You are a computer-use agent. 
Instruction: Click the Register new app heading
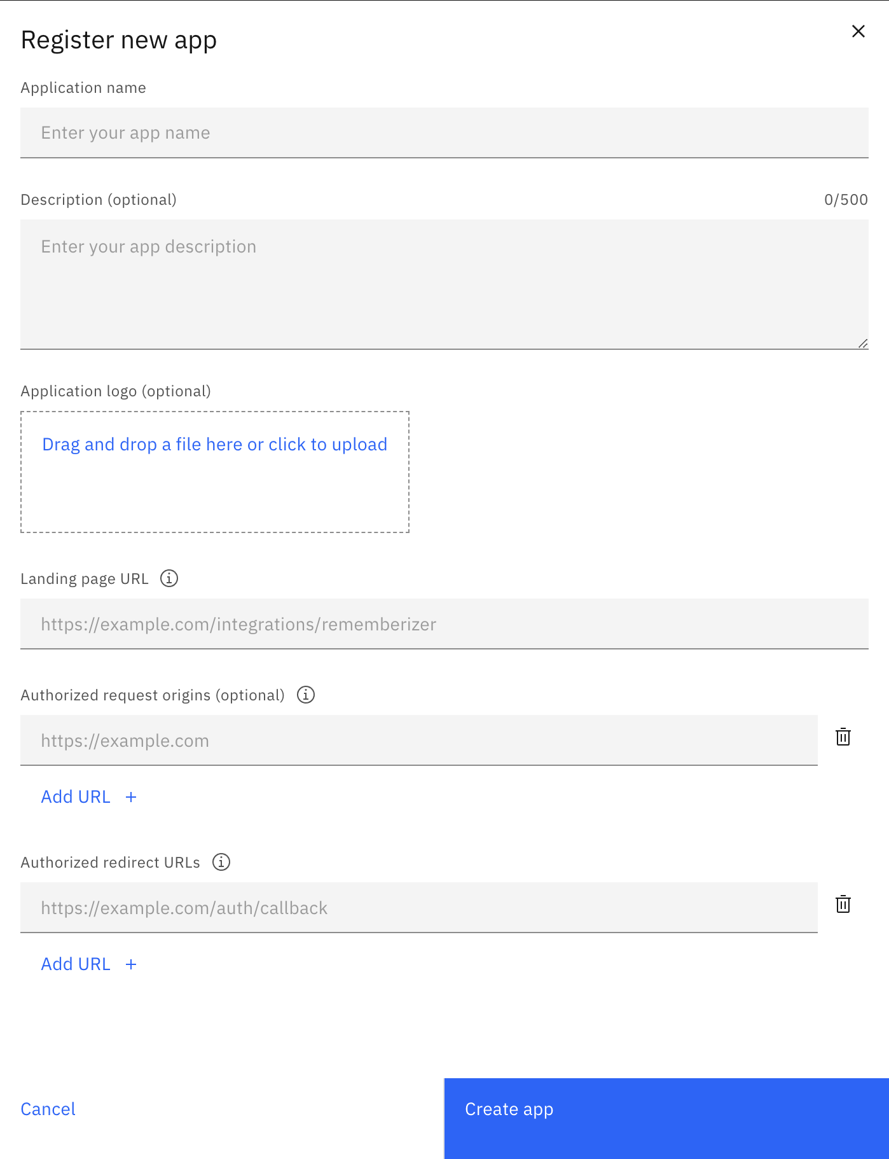coord(119,39)
